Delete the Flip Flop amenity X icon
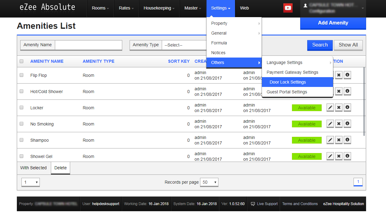This screenshot has height=221, width=386. click(339, 75)
